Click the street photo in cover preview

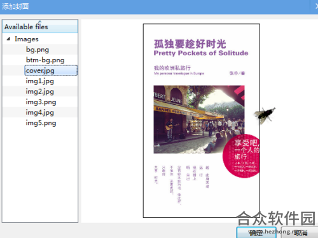199,119
